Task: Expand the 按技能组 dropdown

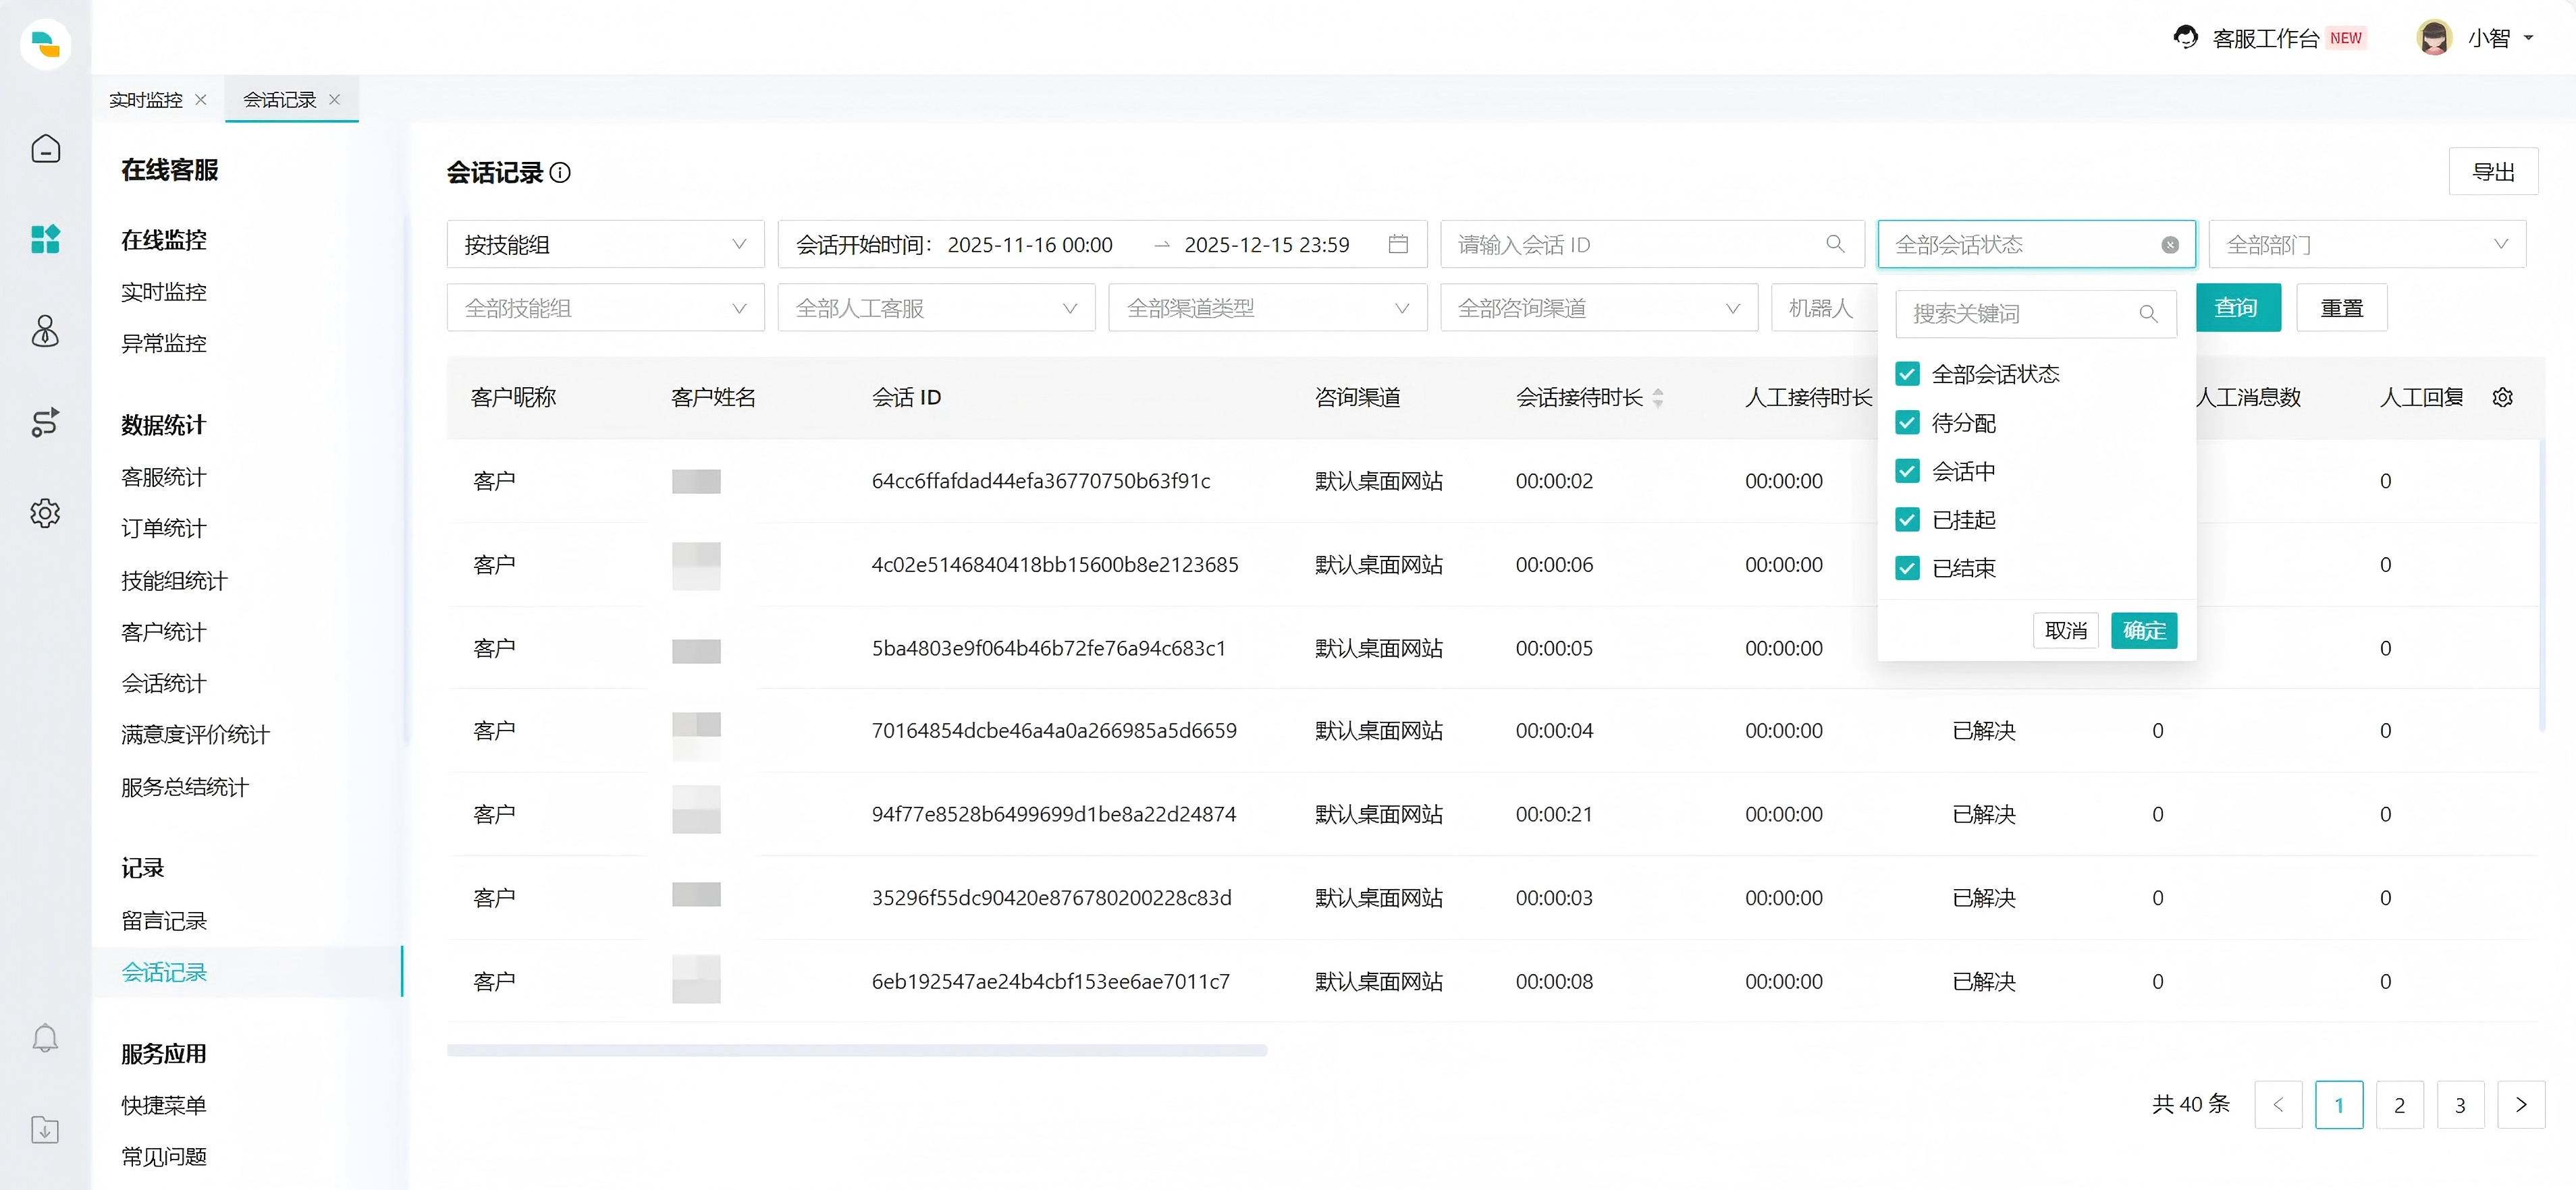Action: (x=605, y=245)
